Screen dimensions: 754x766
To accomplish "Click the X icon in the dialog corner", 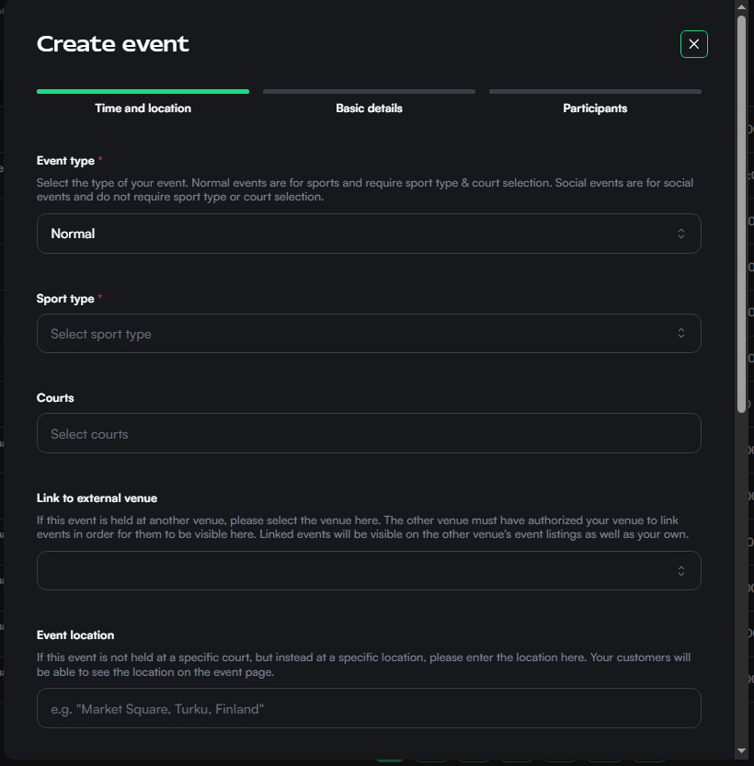I will pos(694,44).
